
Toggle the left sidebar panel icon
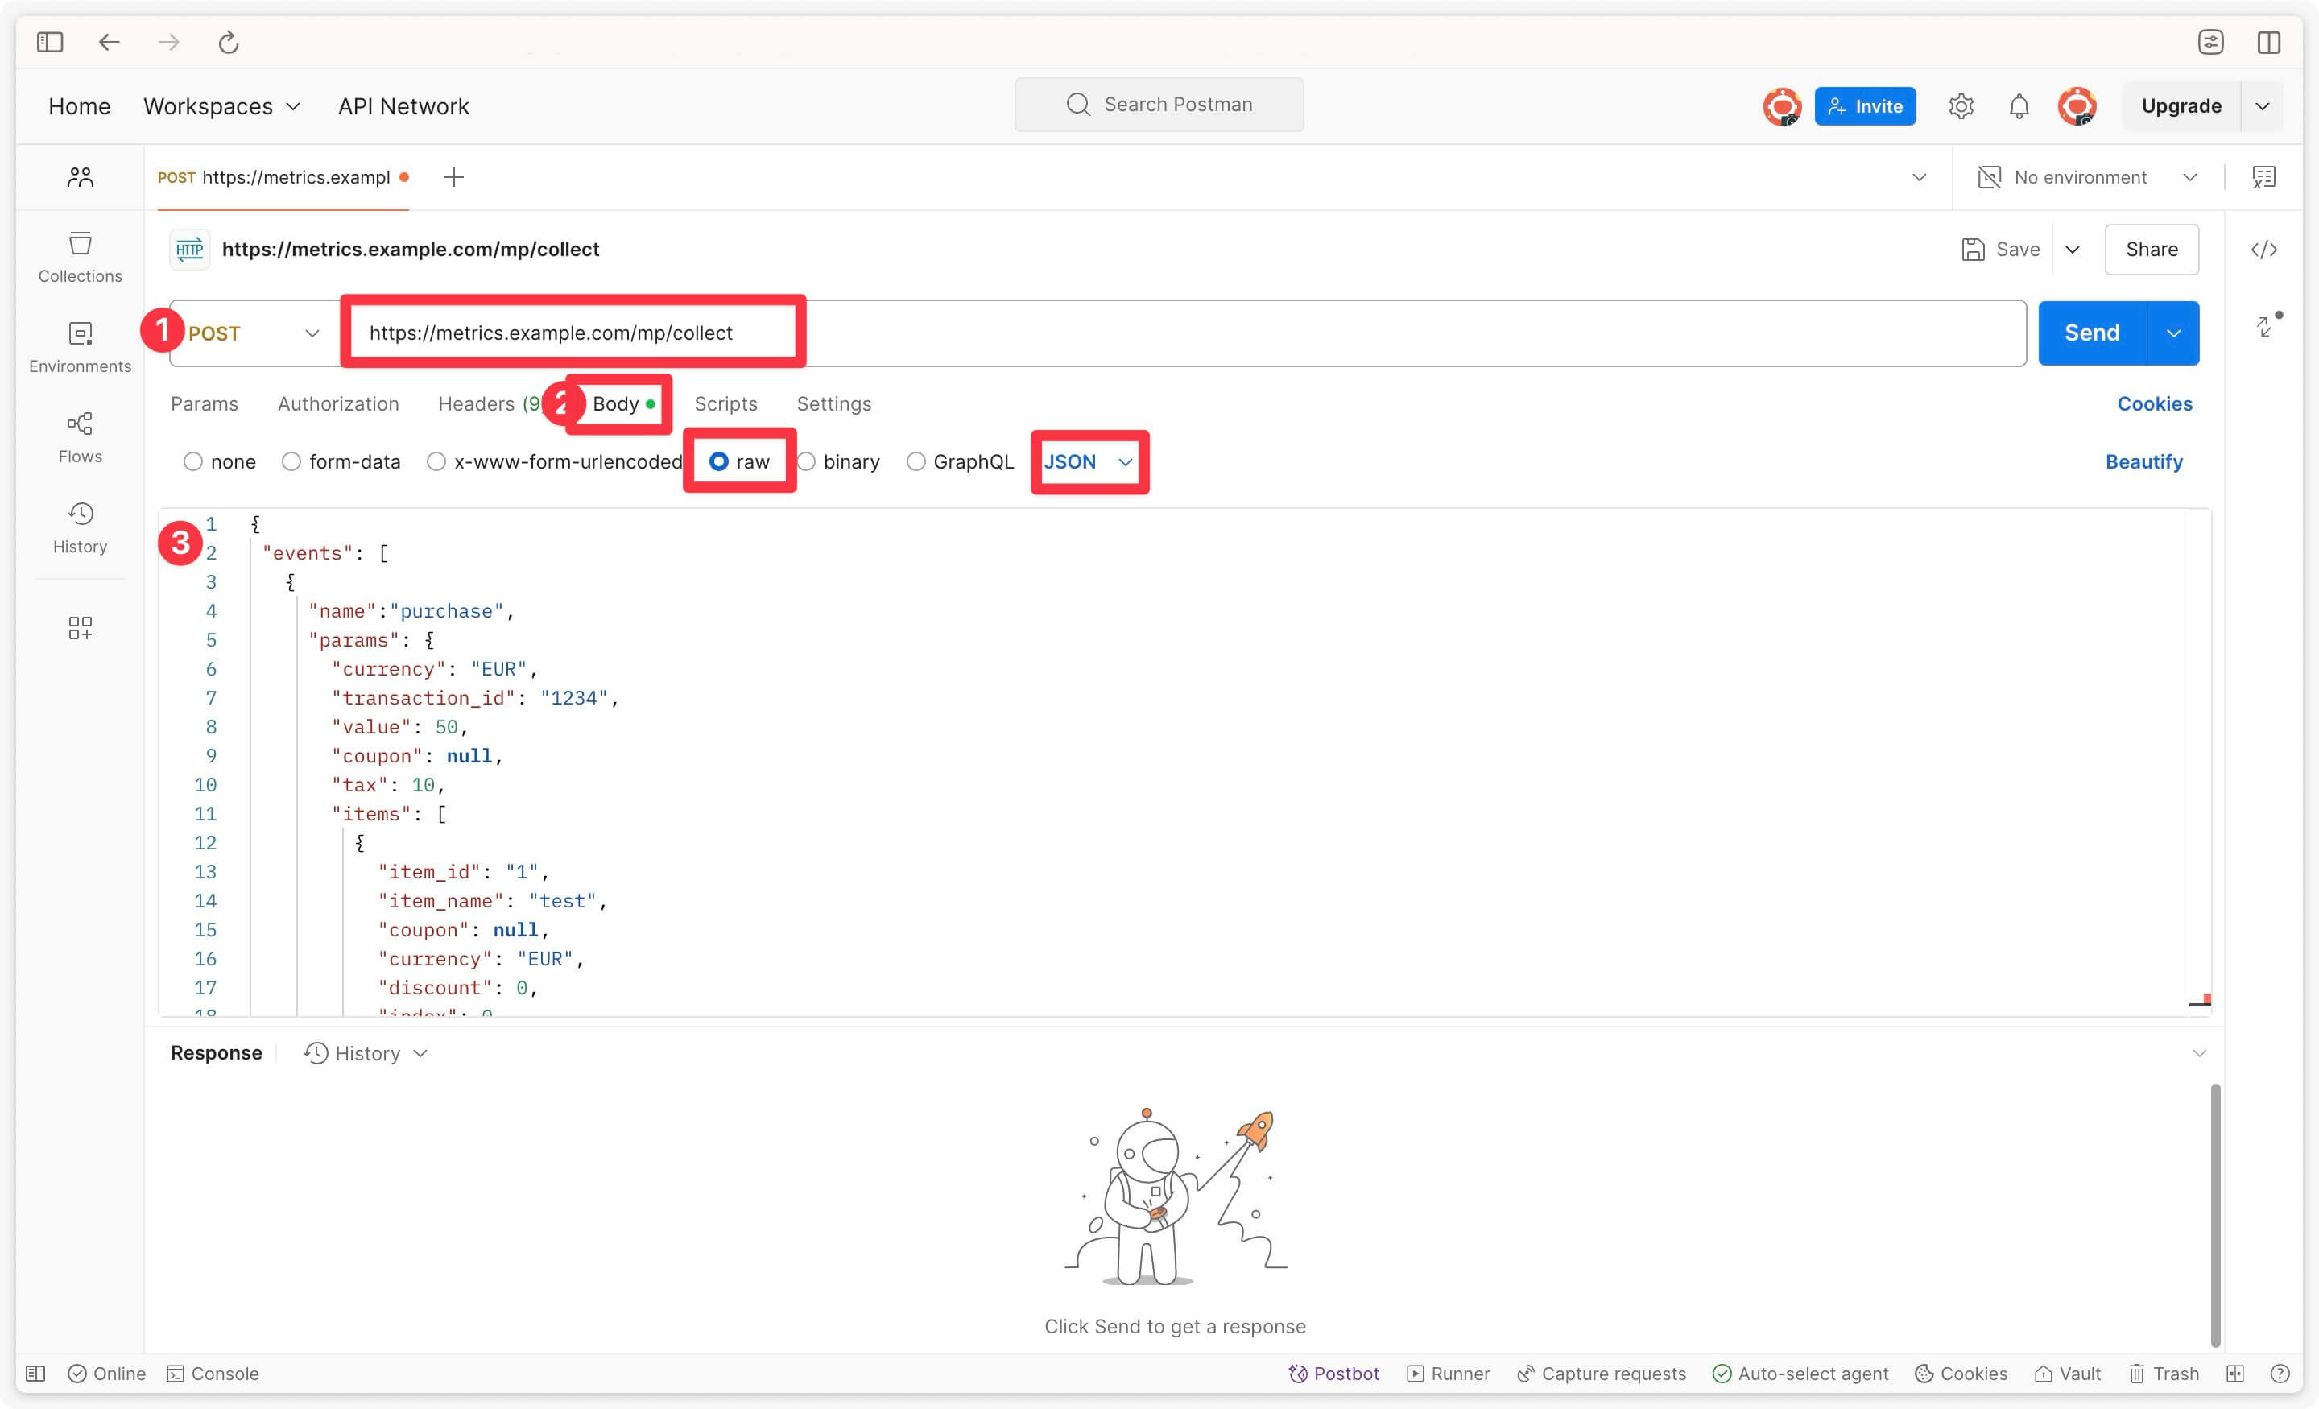pyautogui.click(x=50, y=41)
